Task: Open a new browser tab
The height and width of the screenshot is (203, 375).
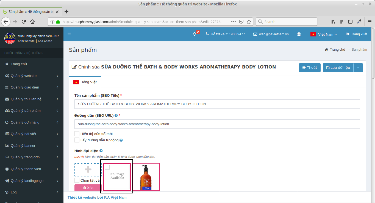Action: (x=66, y=12)
